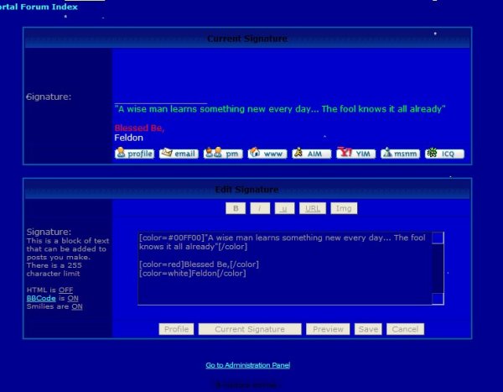This screenshot has width=503, height=392.
Task: Click the profile icon button
Action: coord(134,154)
